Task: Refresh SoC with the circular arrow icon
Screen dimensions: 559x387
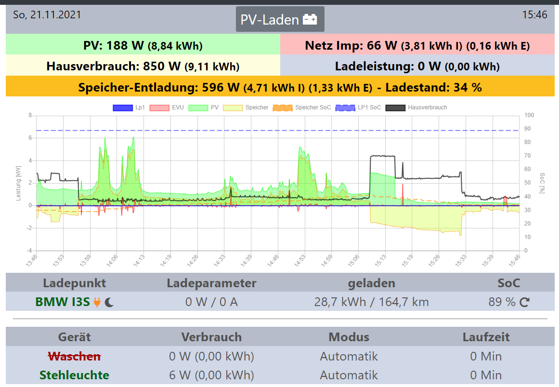Action: coord(524,302)
